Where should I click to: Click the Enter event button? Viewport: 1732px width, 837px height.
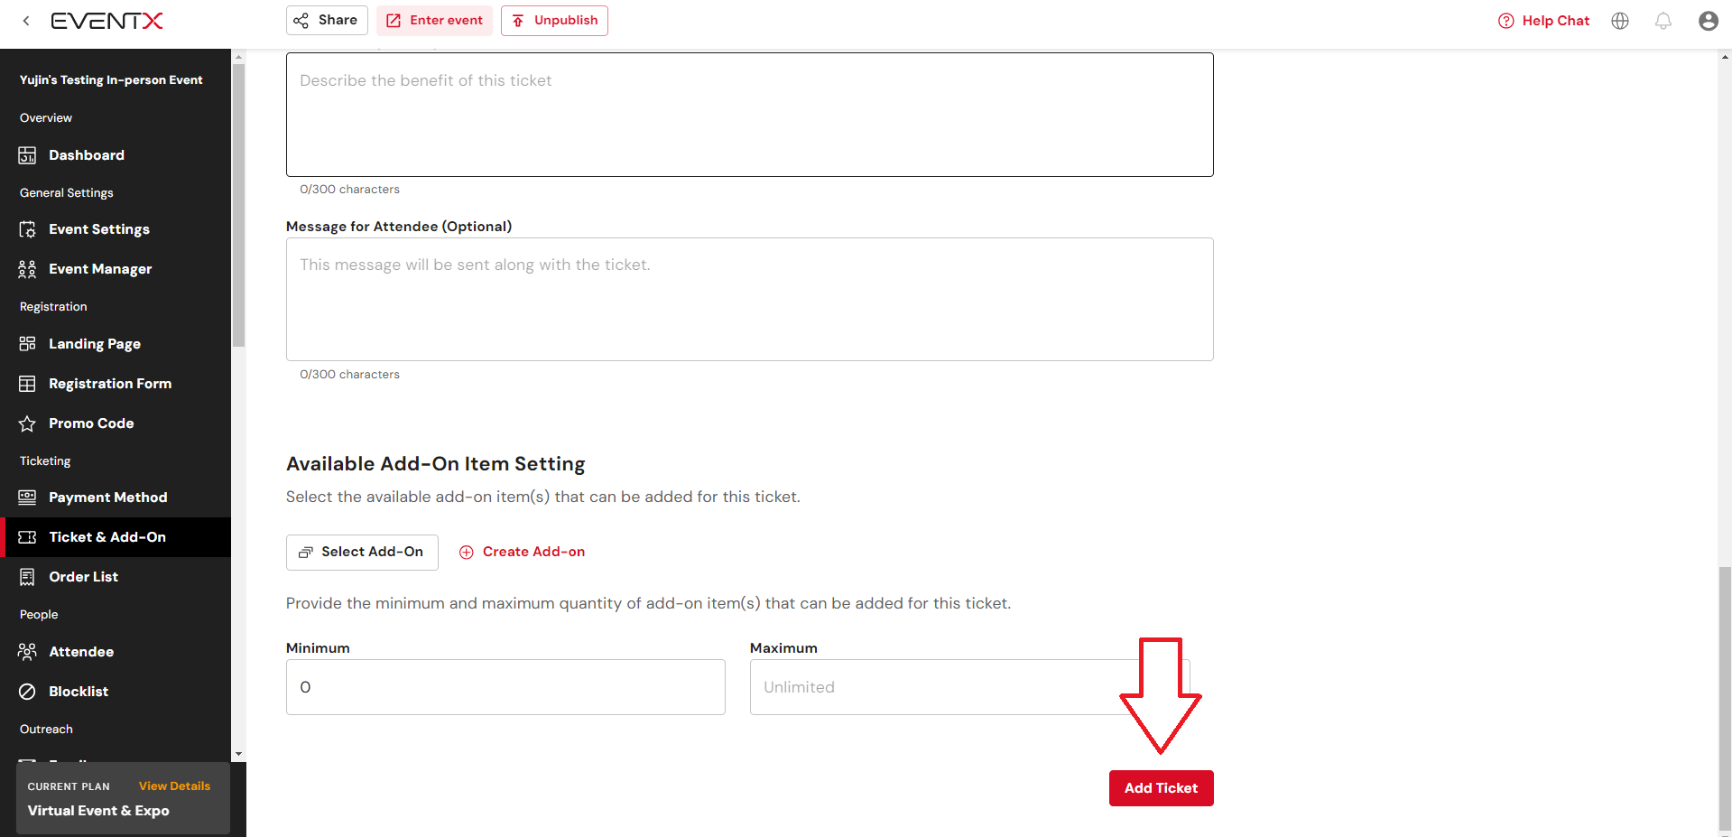pos(434,20)
